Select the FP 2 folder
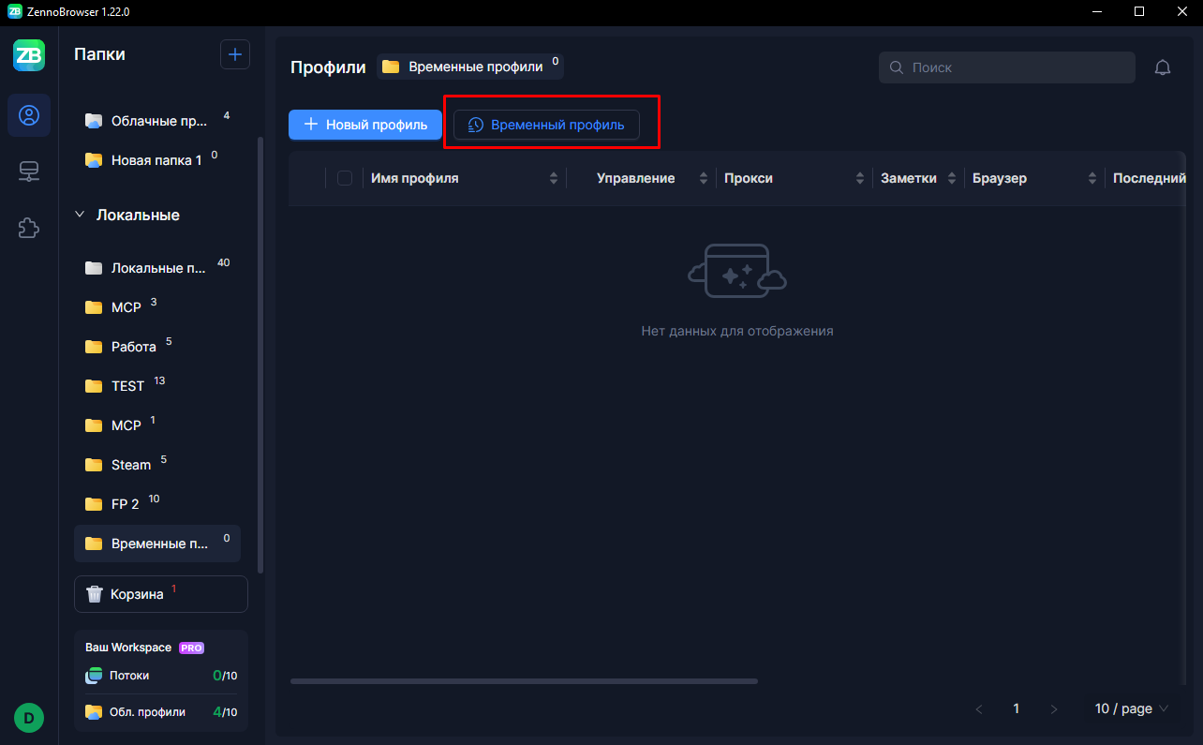 tap(157, 504)
